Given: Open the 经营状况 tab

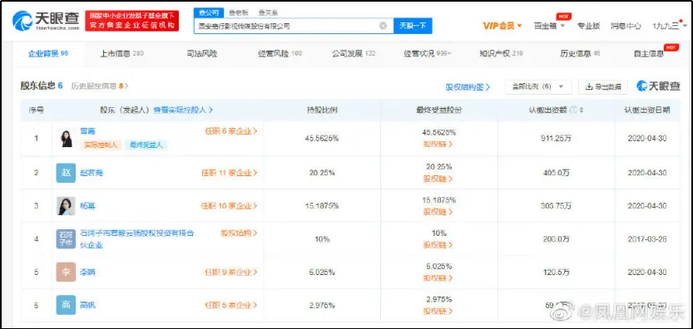Looking at the screenshot, I should coord(428,54).
